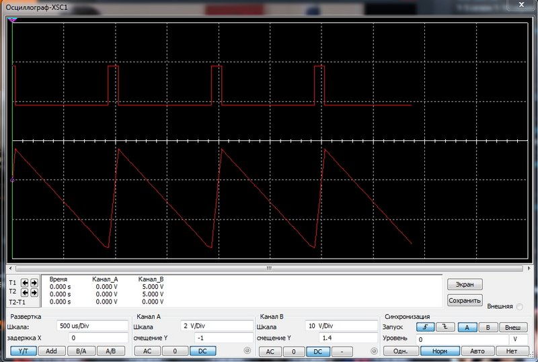Invert Канал B with minus button

tap(342, 351)
